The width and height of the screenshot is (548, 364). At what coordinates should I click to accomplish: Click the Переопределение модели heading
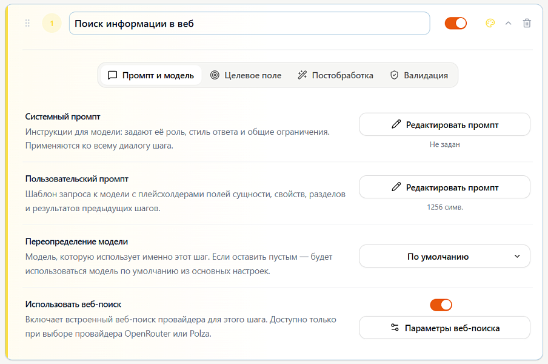pos(76,241)
